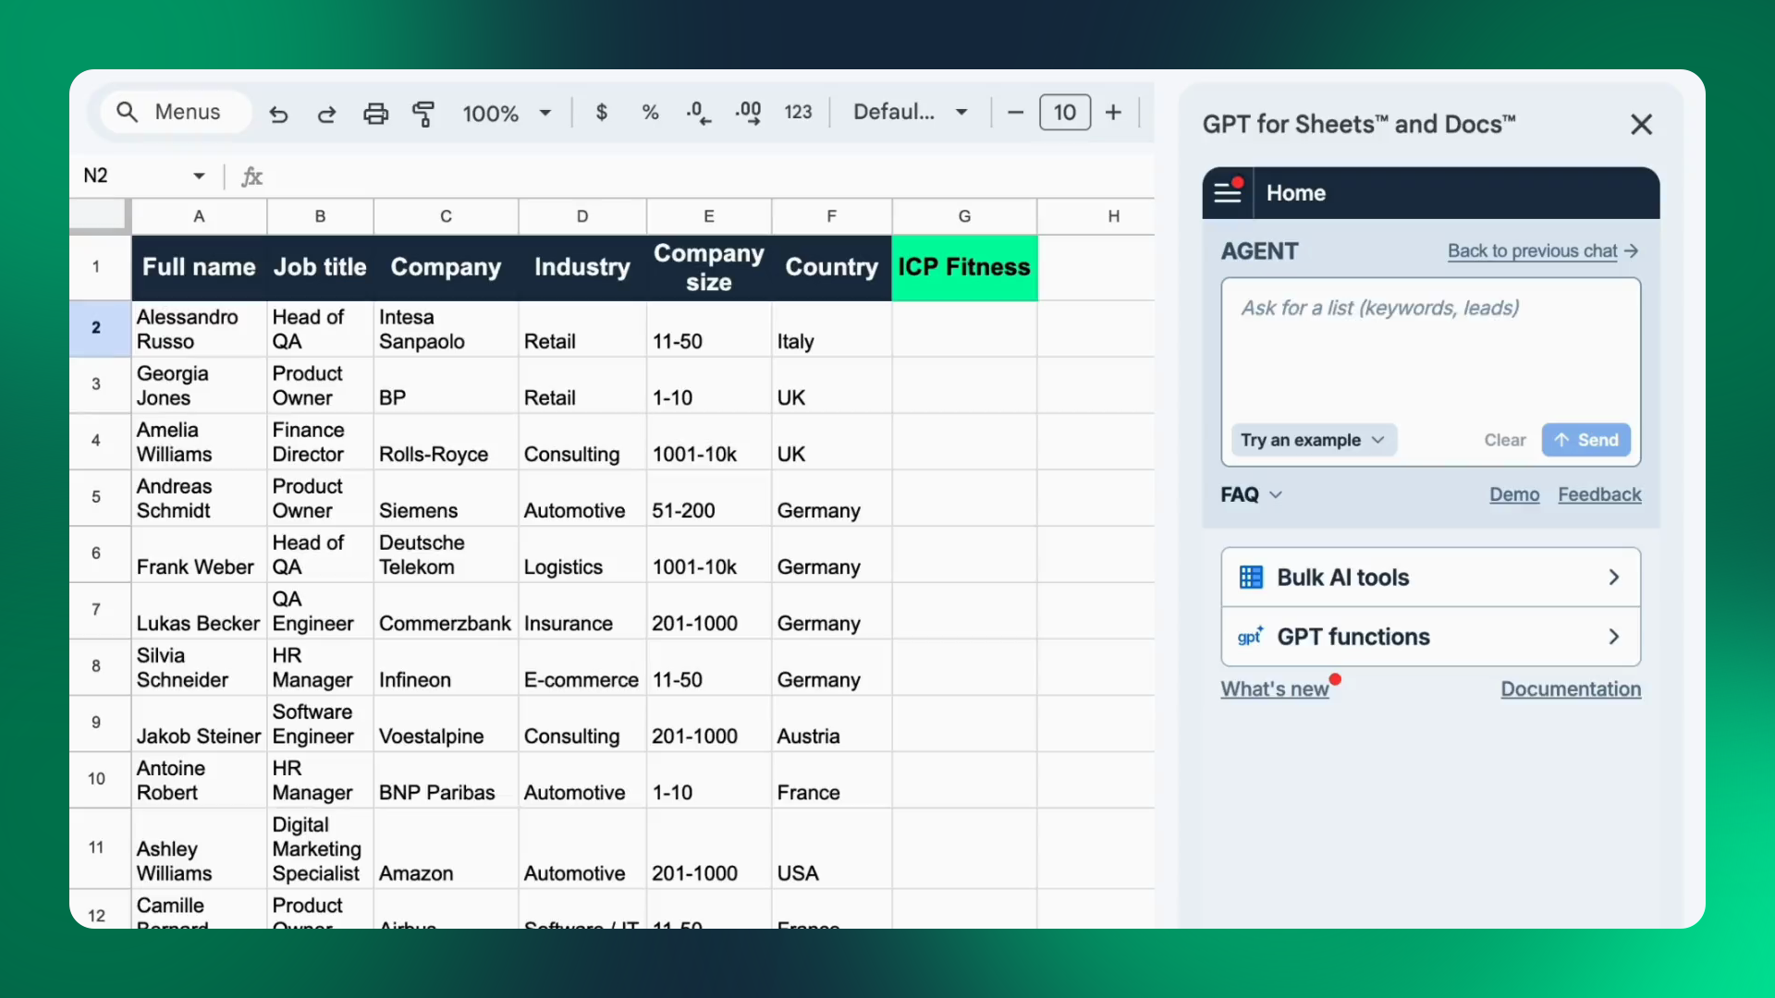Open the sidebar hamburger menu icon
The width and height of the screenshot is (1775, 998).
(x=1228, y=192)
